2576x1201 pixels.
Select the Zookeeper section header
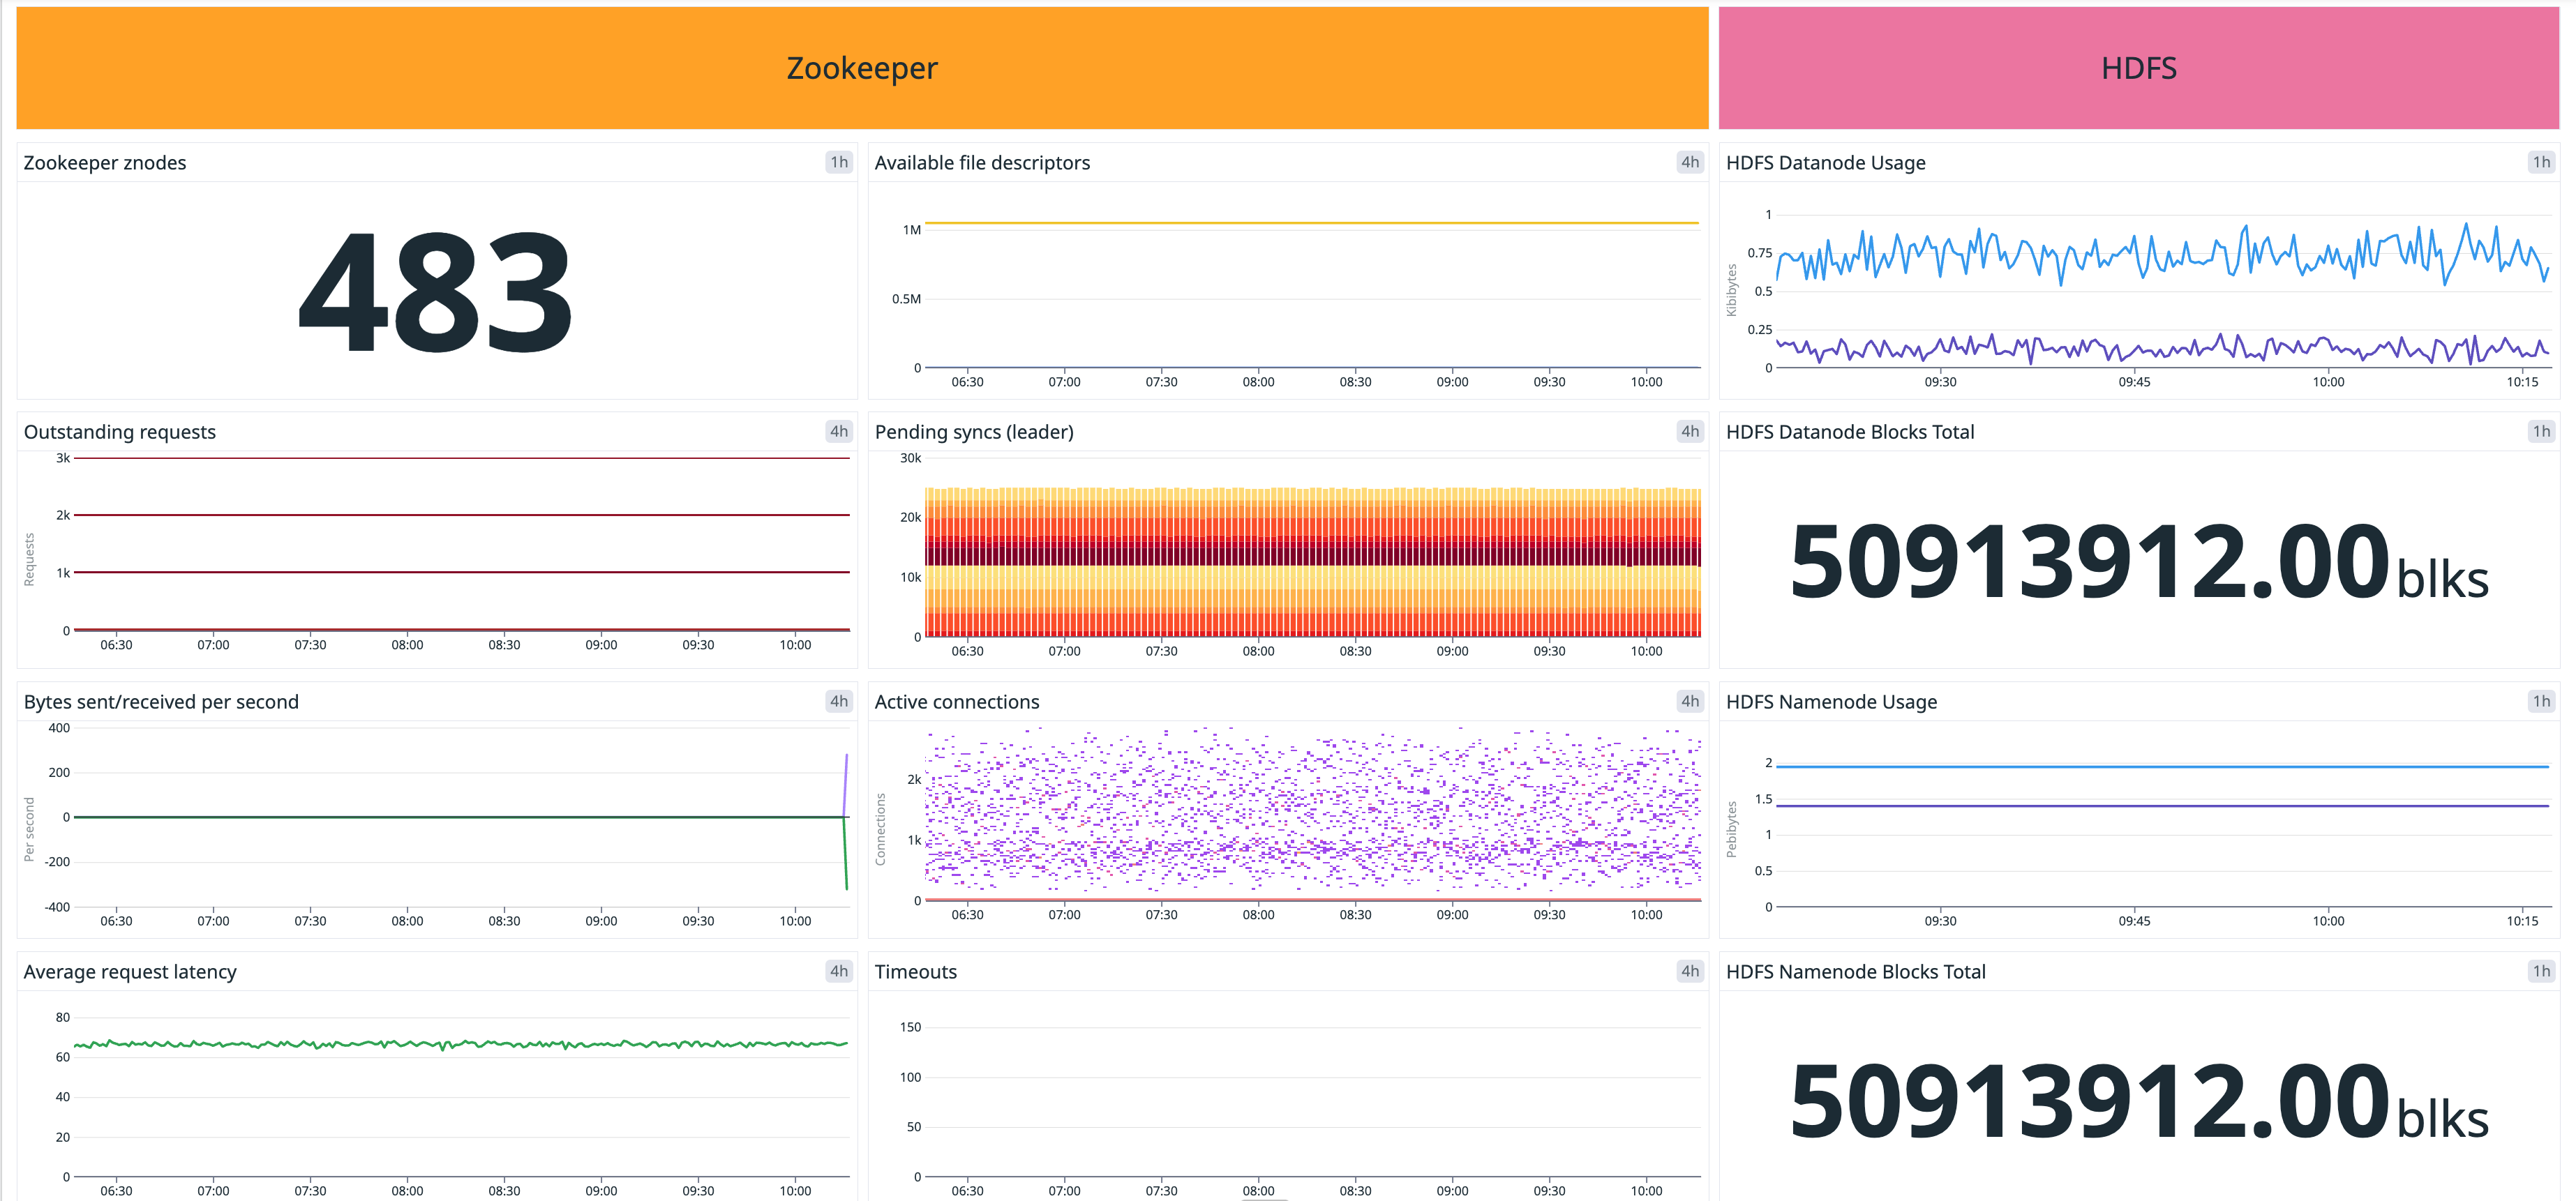(x=863, y=67)
